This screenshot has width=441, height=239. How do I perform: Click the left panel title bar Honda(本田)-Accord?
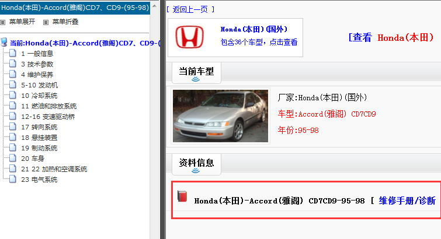[75, 8]
